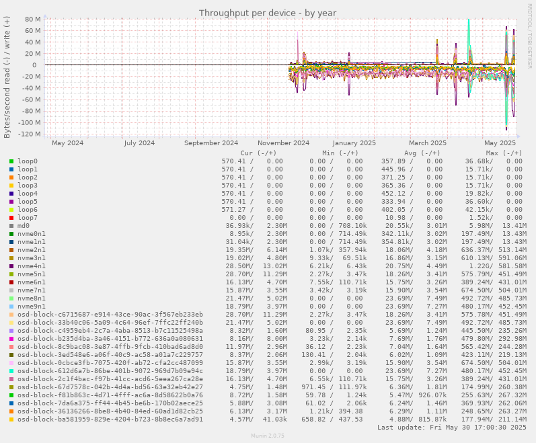
Task: Click the magenta osd-block-b235d4ba legend swatch
Action: pyautogui.click(x=11, y=339)
